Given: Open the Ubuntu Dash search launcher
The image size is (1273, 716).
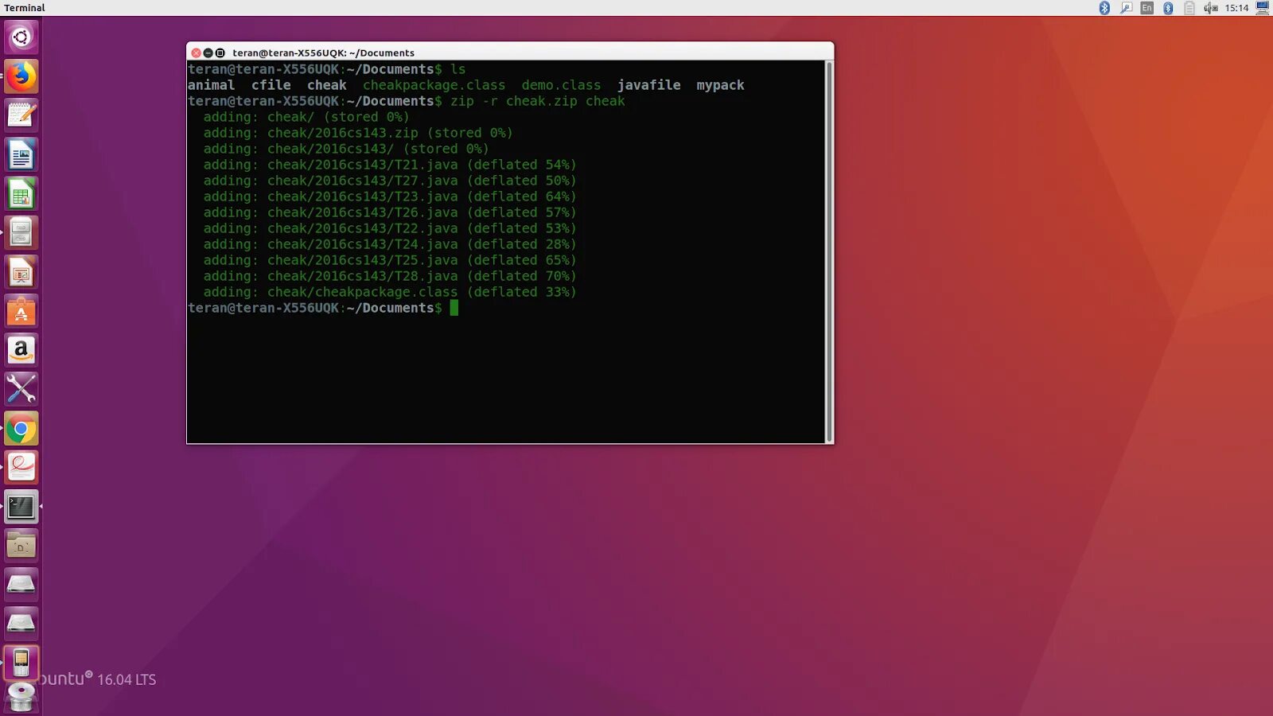Looking at the screenshot, I should click(21, 37).
